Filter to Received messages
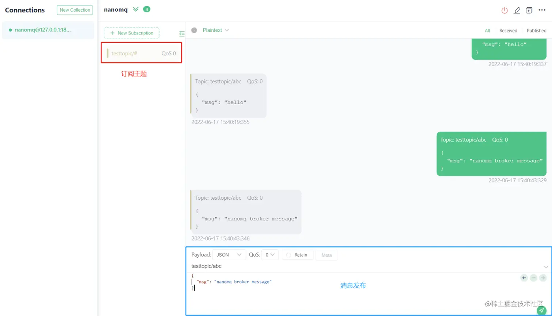This screenshot has height=316, width=552. [508, 31]
